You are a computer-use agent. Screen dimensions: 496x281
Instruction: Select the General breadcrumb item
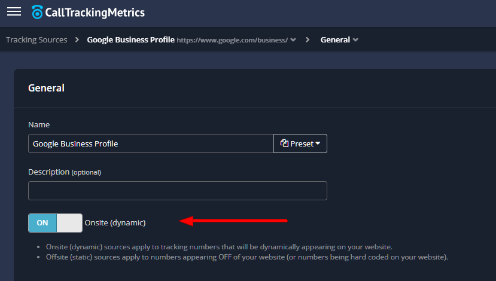coord(335,40)
